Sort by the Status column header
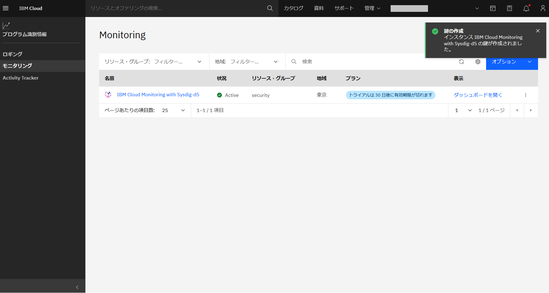Screen dimensions: 549x293 click(222, 78)
